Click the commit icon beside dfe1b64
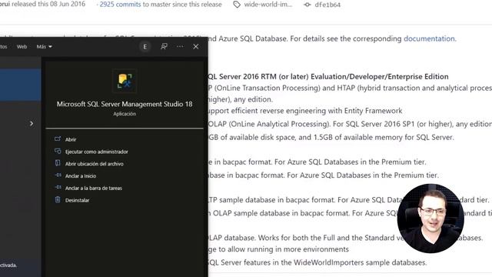This screenshot has height=277, width=492. point(307,5)
